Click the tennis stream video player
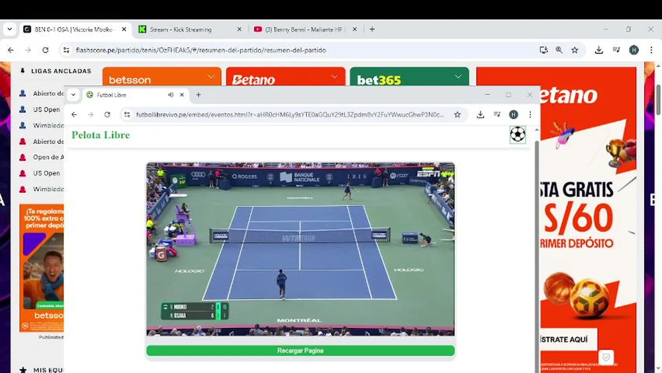This screenshot has height=373, width=662. coord(300,249)
